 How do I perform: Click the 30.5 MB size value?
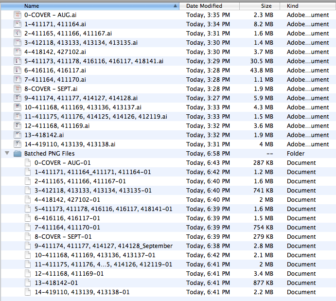point(262,61)
